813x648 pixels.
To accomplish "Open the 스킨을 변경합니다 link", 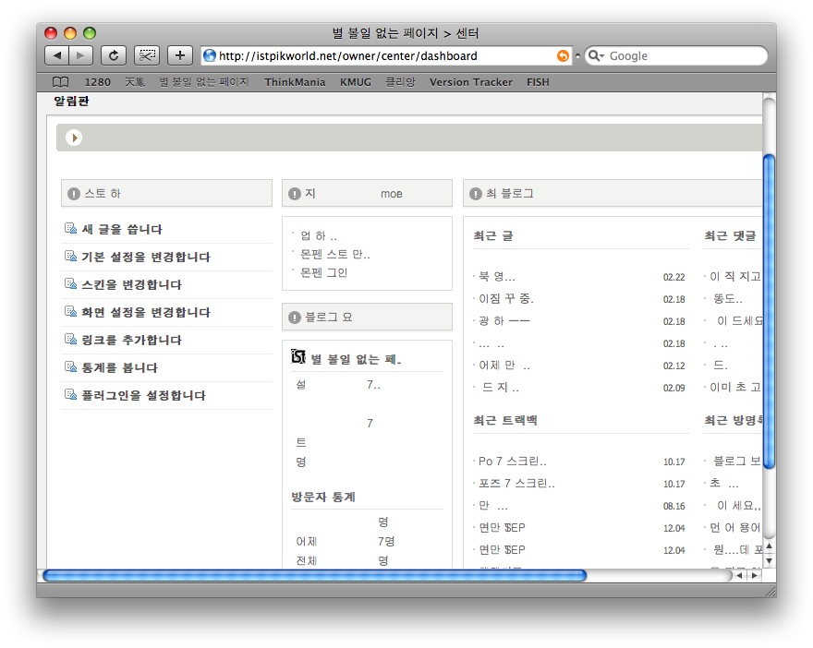I will [131, 284].
